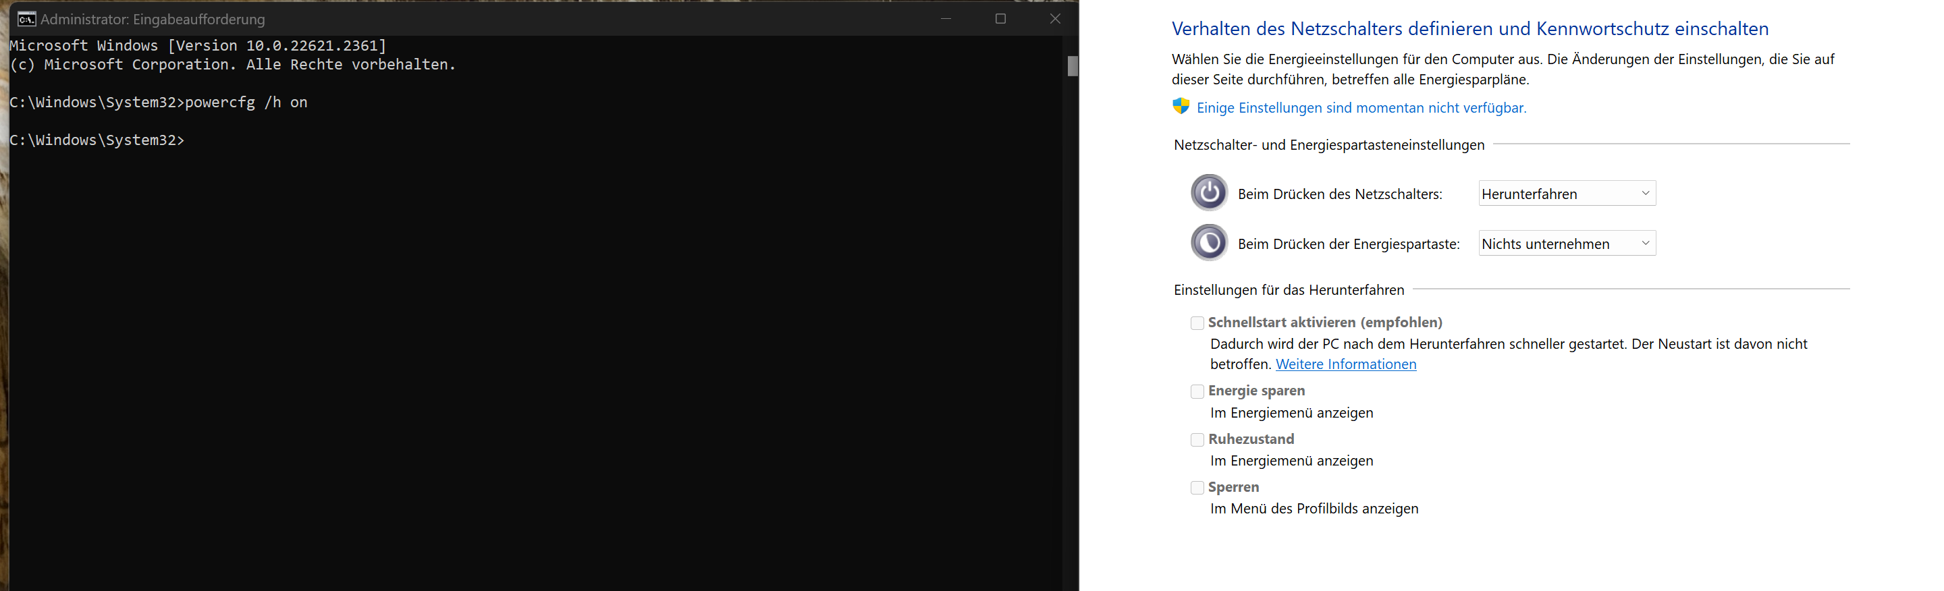Click the sleep button icon beside Energiespartaste
The height and width of the screenshot is (591, 1944).
1209,243
